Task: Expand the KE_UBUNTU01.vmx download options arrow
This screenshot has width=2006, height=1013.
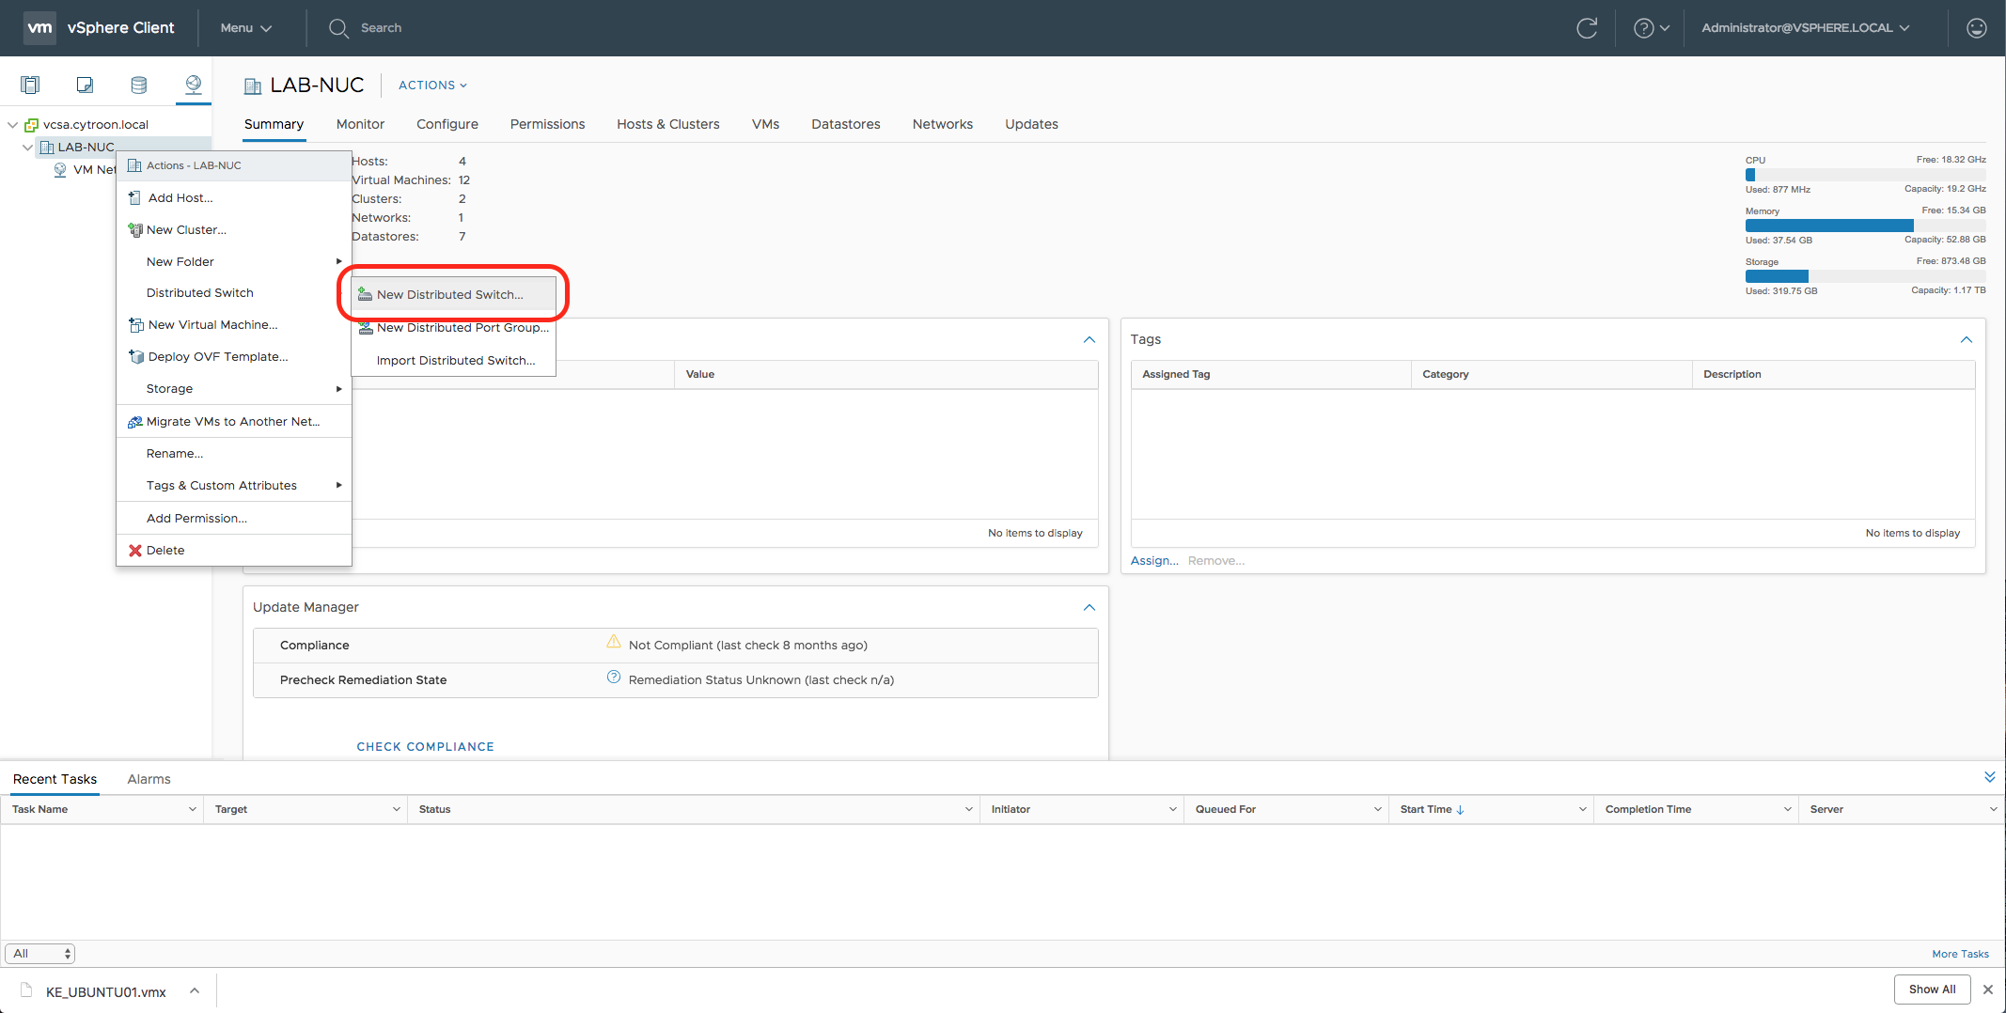Action: (x=195, y=990)
